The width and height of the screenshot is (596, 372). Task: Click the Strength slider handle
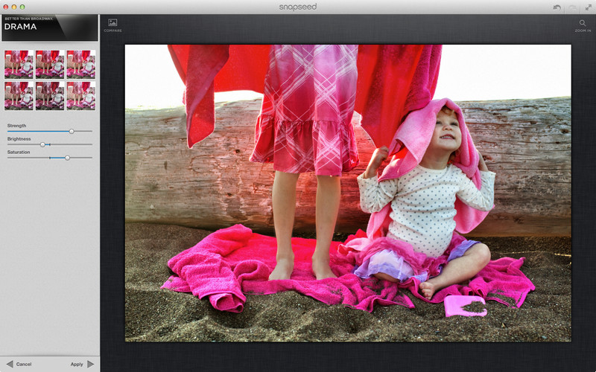72,131
